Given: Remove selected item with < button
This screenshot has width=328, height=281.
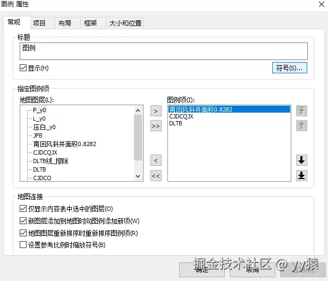Looking at the screenshot, I should point(156,160).
